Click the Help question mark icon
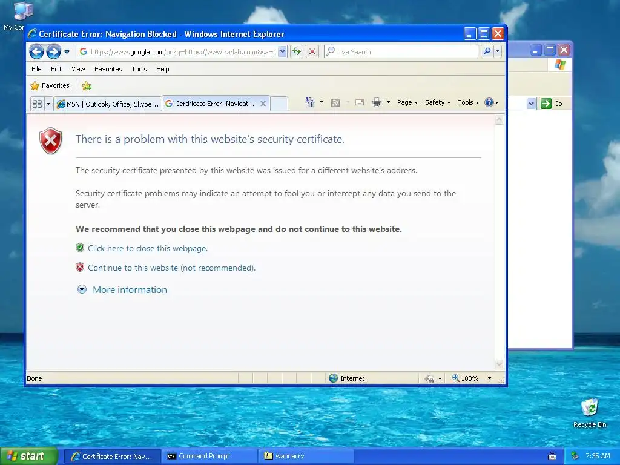Viewport: 620px width, 465px height. (x=489, y=102)
